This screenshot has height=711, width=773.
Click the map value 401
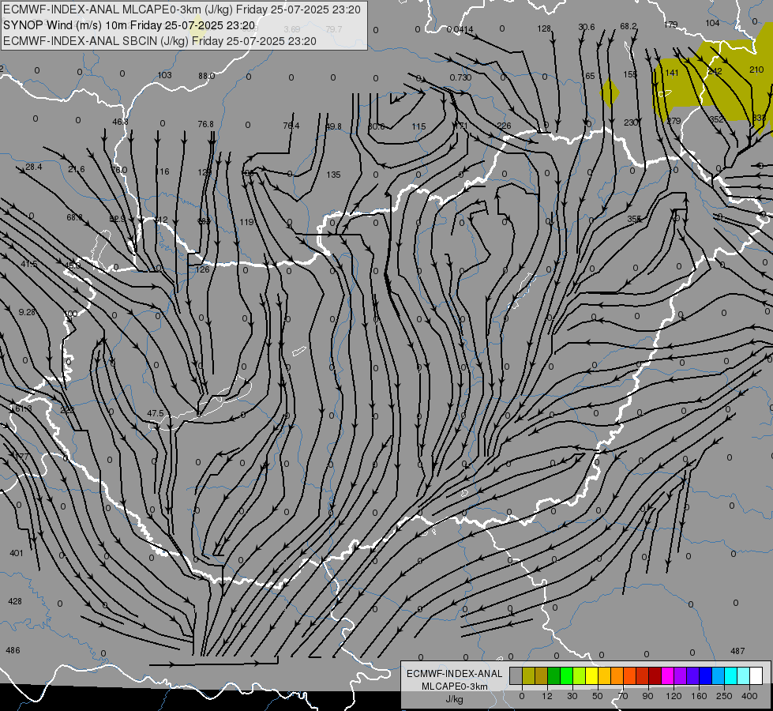(17, 553)
